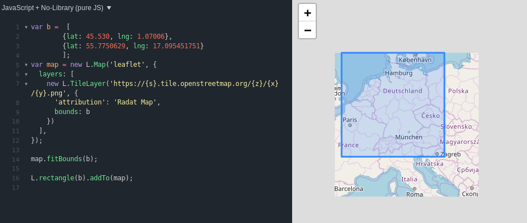Zoom out with the minus button
This screenshot has height=223, width=527.
307,30
